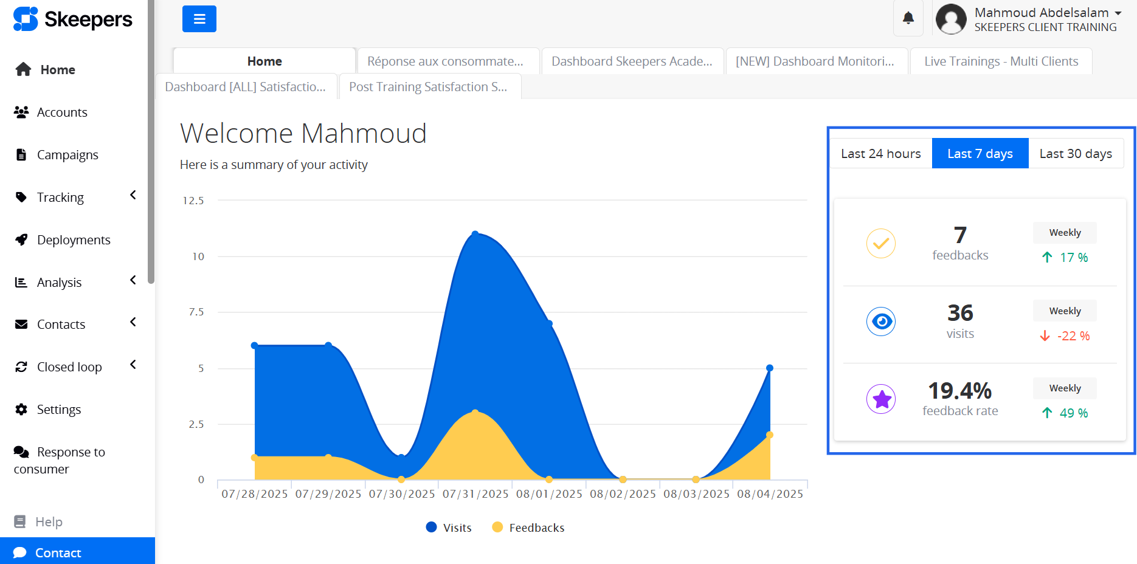Toggle the Feedbacks series in chart legend
The width and height of the screenshot is (1137, 564).
(x=528, y=528)
